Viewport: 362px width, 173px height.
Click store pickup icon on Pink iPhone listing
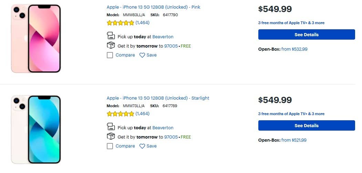tap(111, 36)
